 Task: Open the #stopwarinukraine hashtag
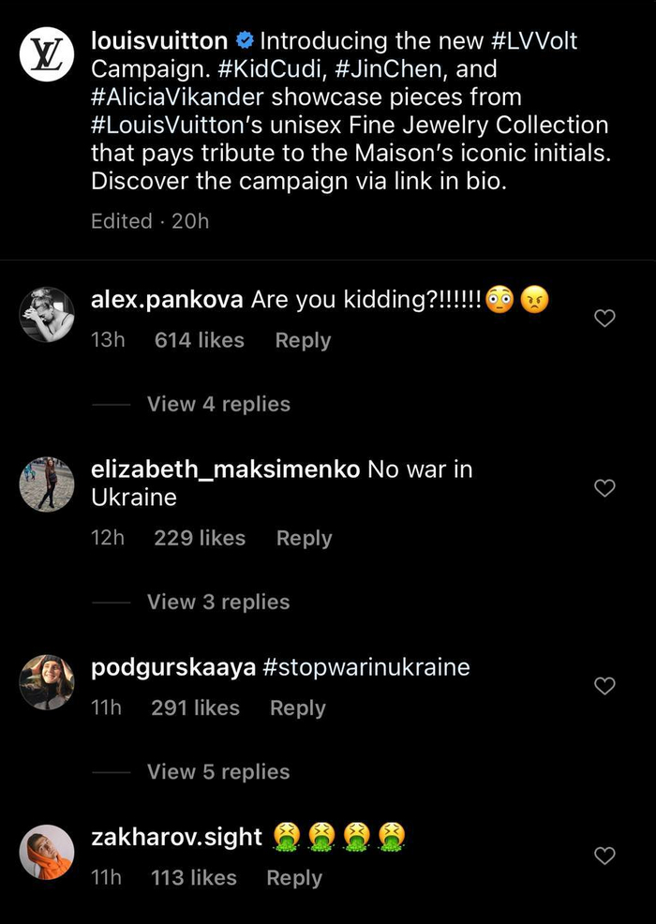pyautogui.click(x=366, y=667)
